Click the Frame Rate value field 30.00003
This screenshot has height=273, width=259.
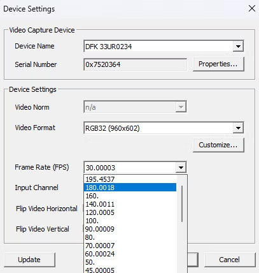click(130, 168)
